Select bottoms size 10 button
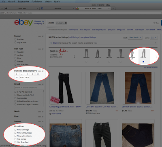This screenshot has height=147, width=162. coord(38,74)
